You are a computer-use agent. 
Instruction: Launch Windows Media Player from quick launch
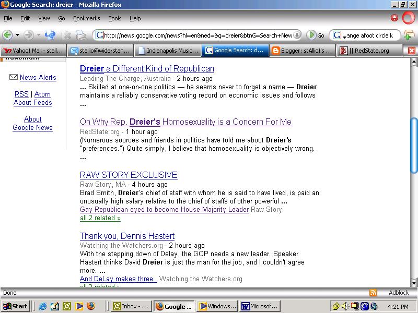79,306
